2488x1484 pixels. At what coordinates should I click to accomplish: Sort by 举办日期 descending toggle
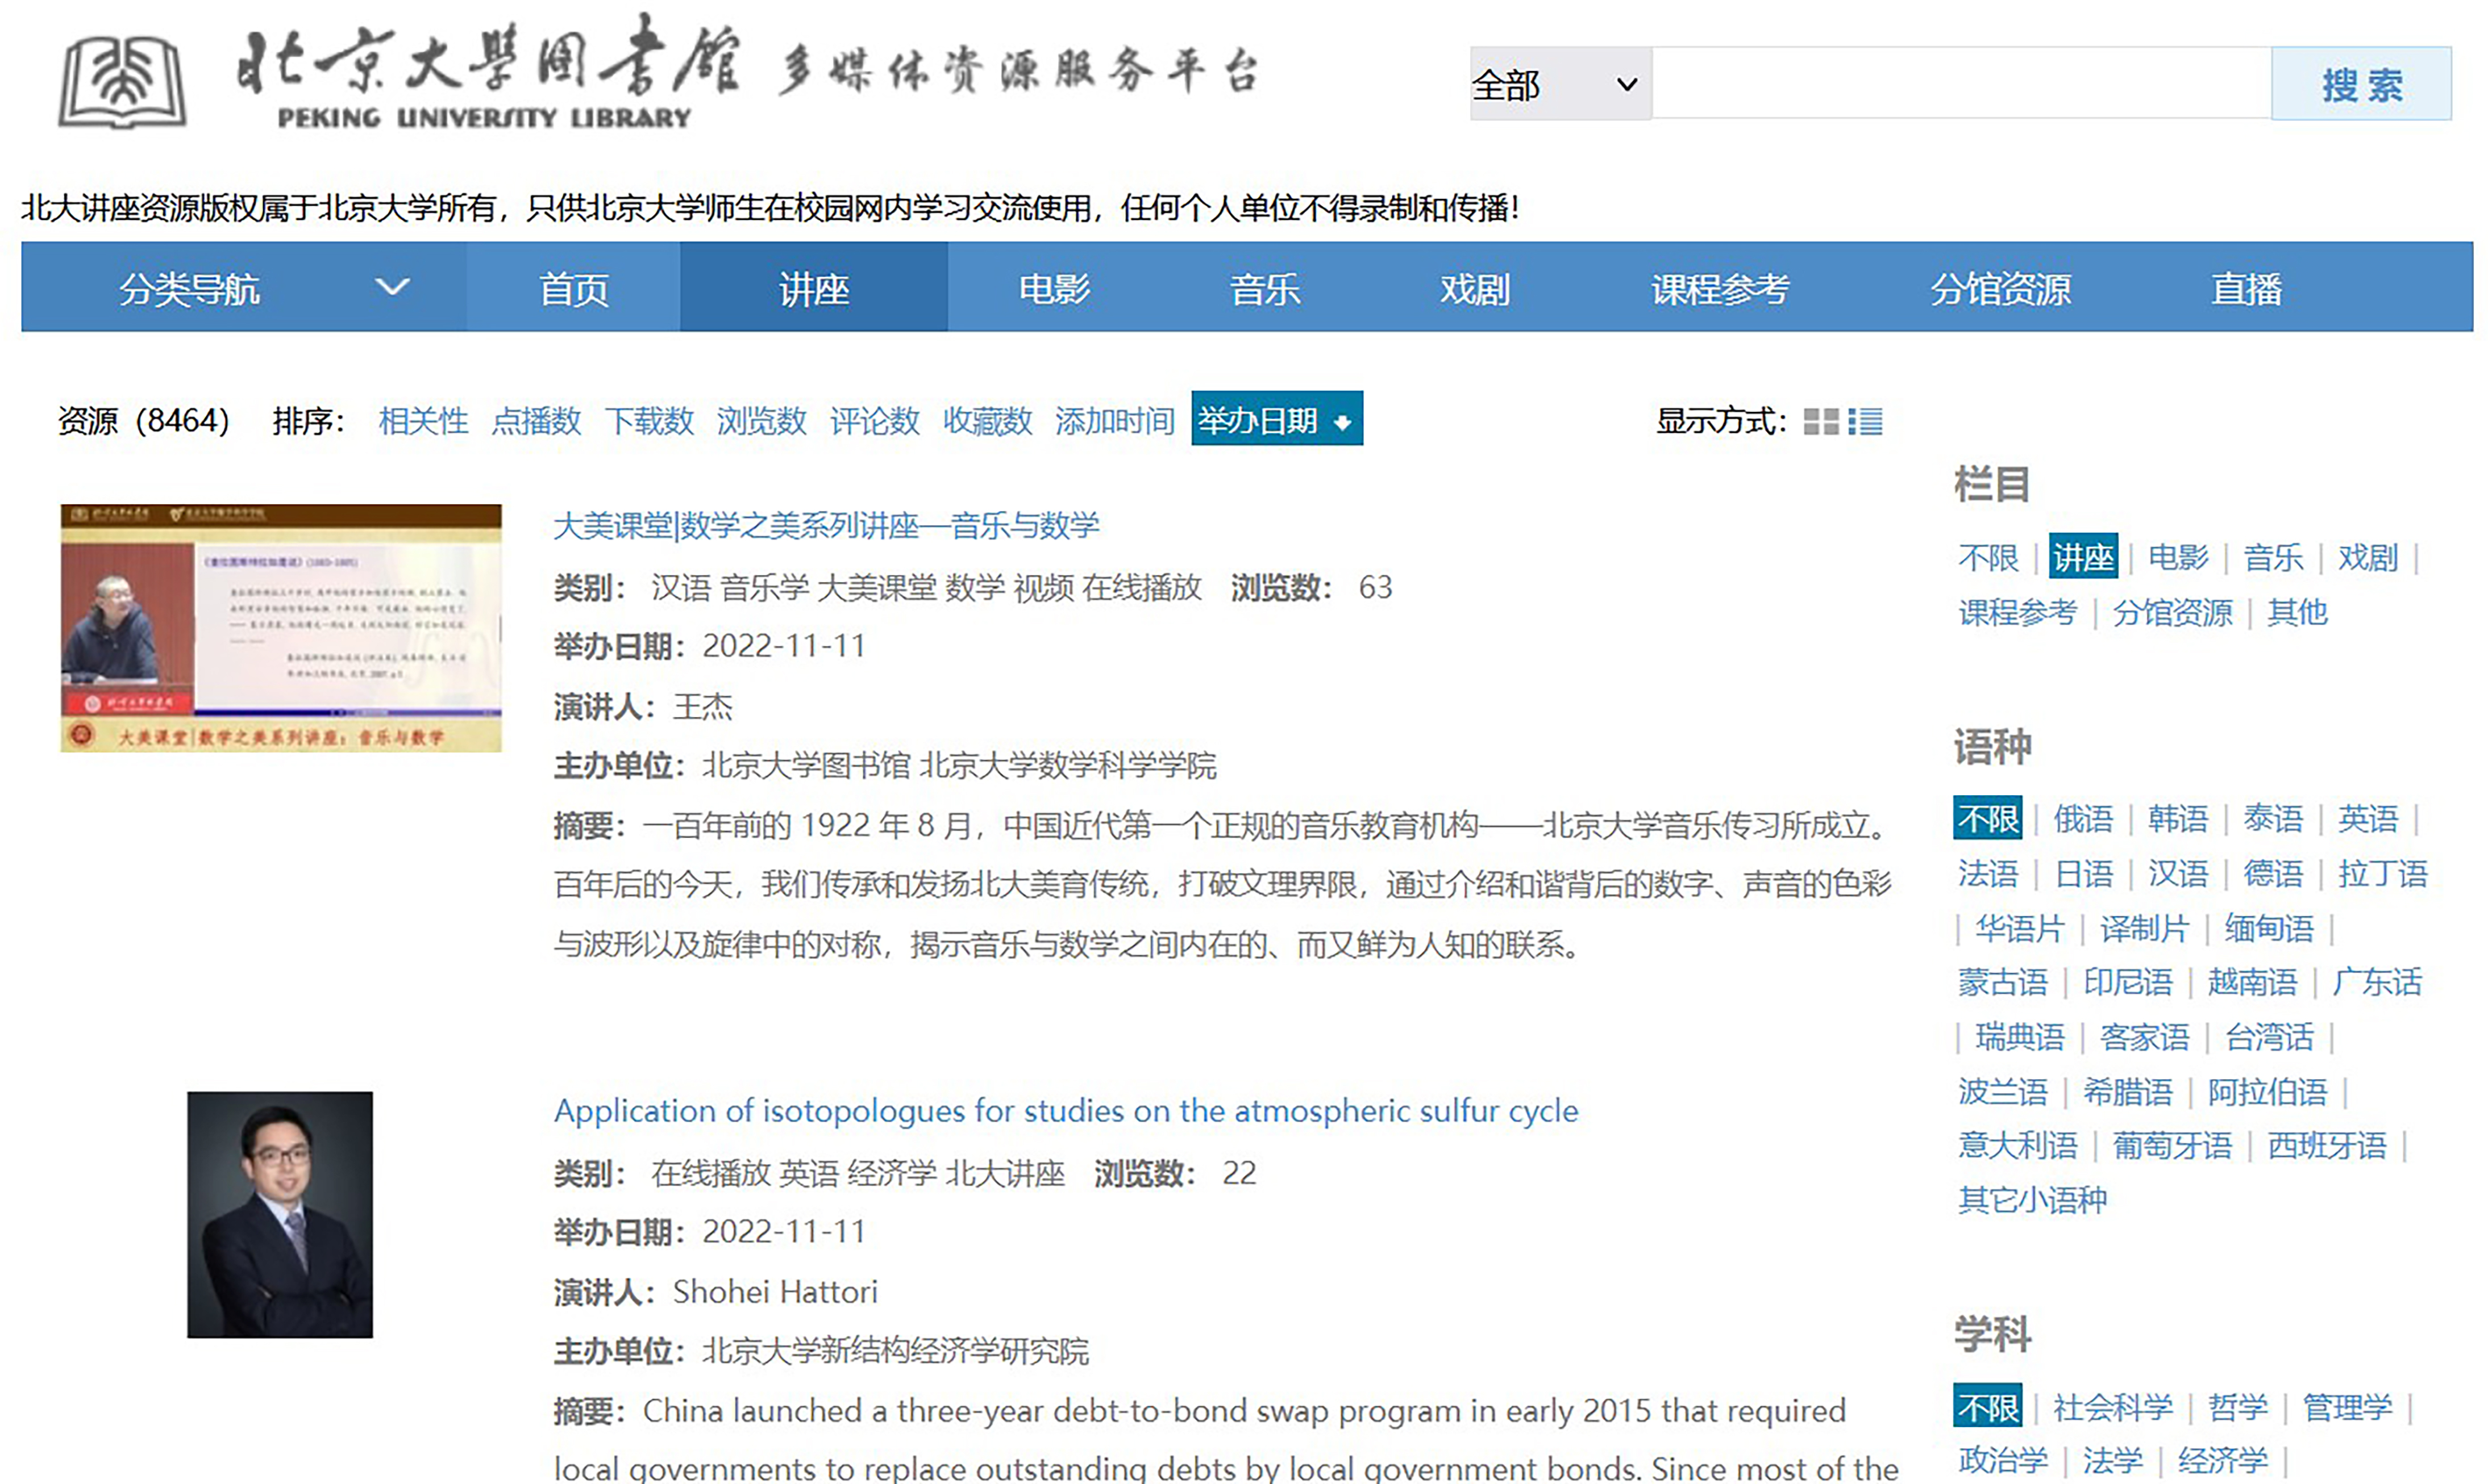[x=1276, y=419]
